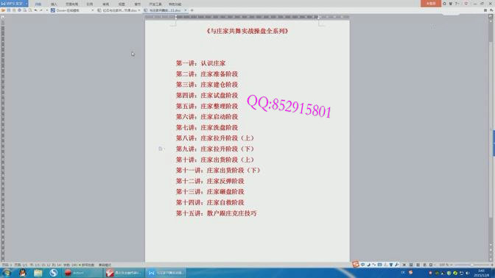
Task: Toggle Sogou moon half-width icon
Action: tap(368, 265)
